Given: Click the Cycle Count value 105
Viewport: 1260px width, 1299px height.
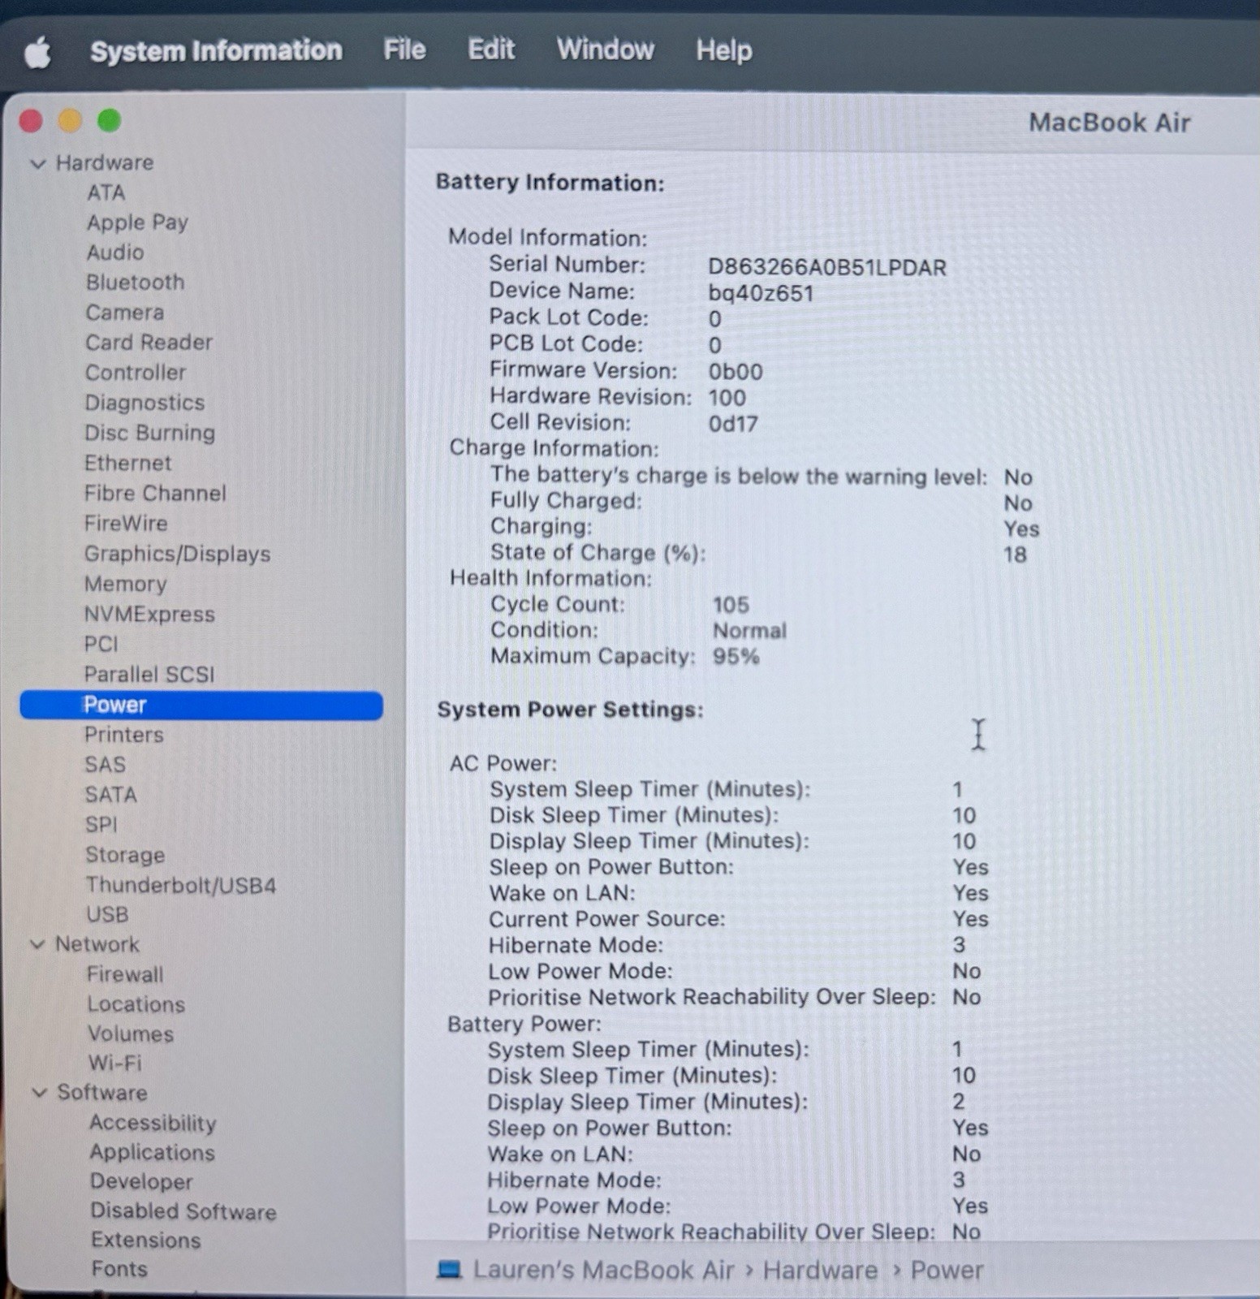Looking at the screenshot, I should (731, 605).
